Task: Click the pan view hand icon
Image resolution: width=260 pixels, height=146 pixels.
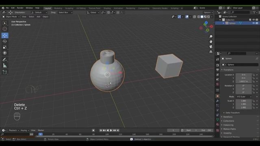Action: 211,41
